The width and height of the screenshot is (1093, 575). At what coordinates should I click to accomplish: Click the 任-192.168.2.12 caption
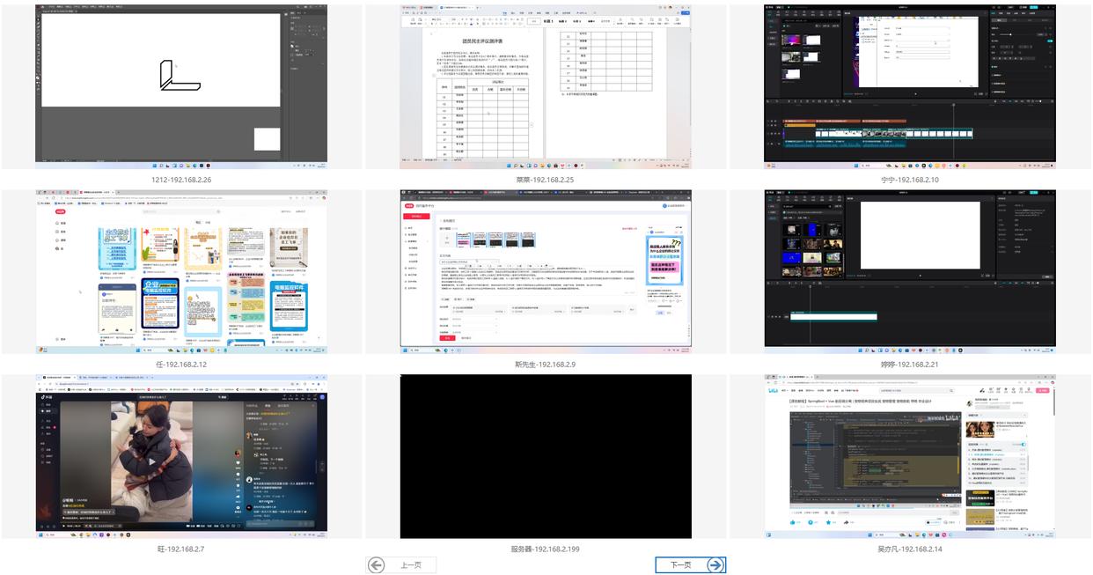click(x=181, y=365)
